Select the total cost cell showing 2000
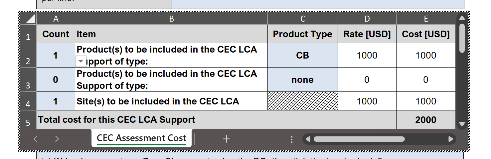This screenshot has width=491, height=159. pos(425,120)
